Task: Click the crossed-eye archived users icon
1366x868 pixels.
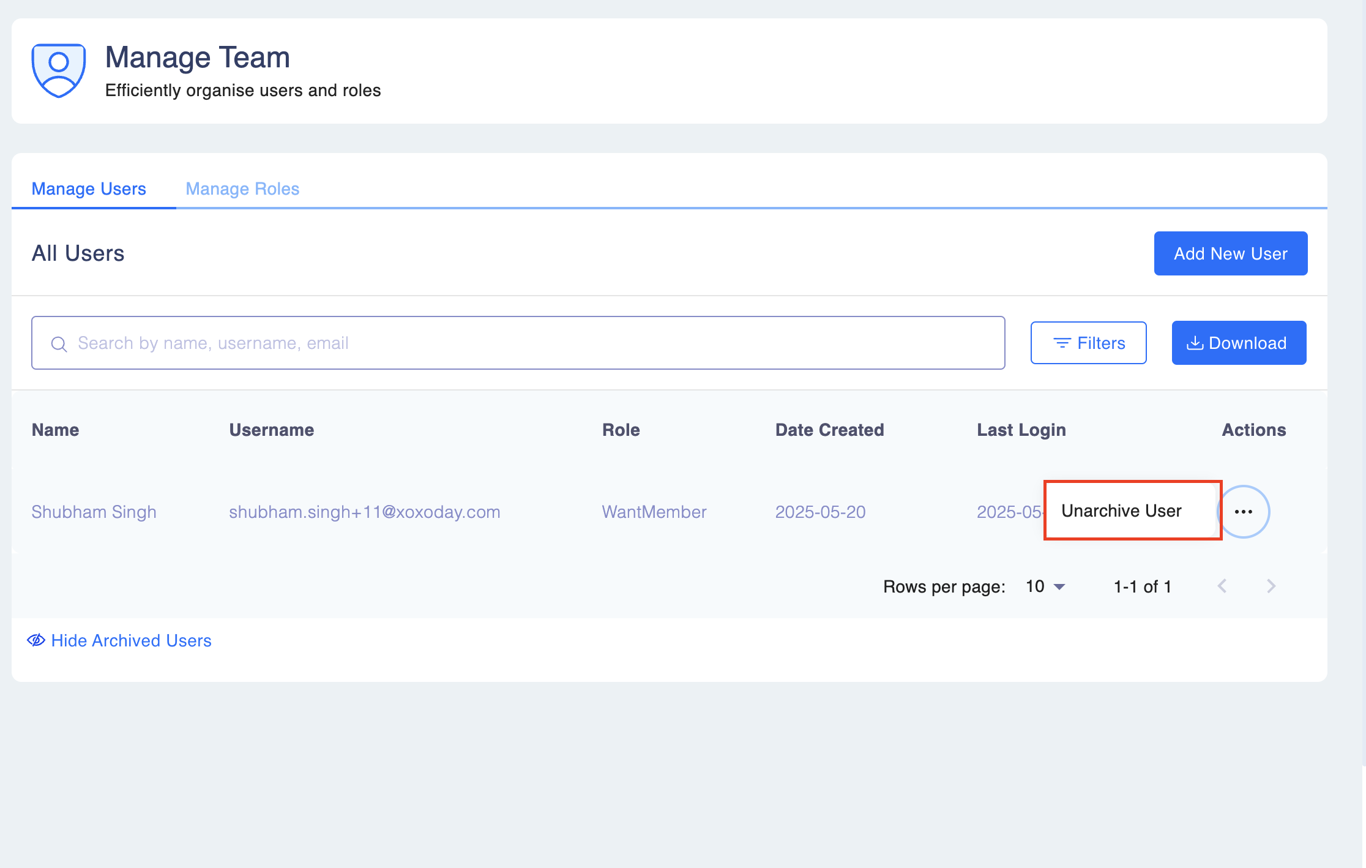Action: coord(36,640)
